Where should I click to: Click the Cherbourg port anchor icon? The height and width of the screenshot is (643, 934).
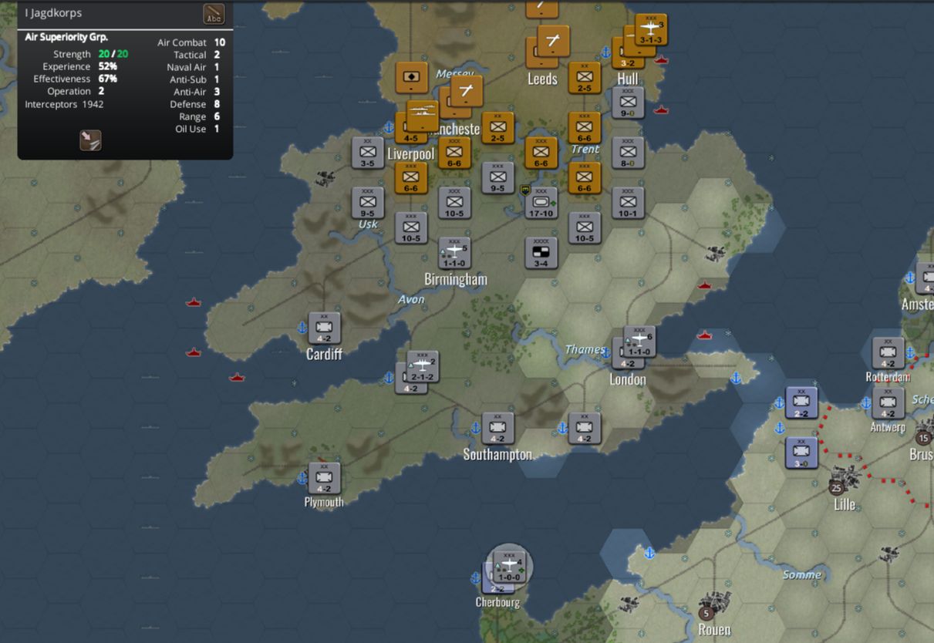(x=476, y=577)
